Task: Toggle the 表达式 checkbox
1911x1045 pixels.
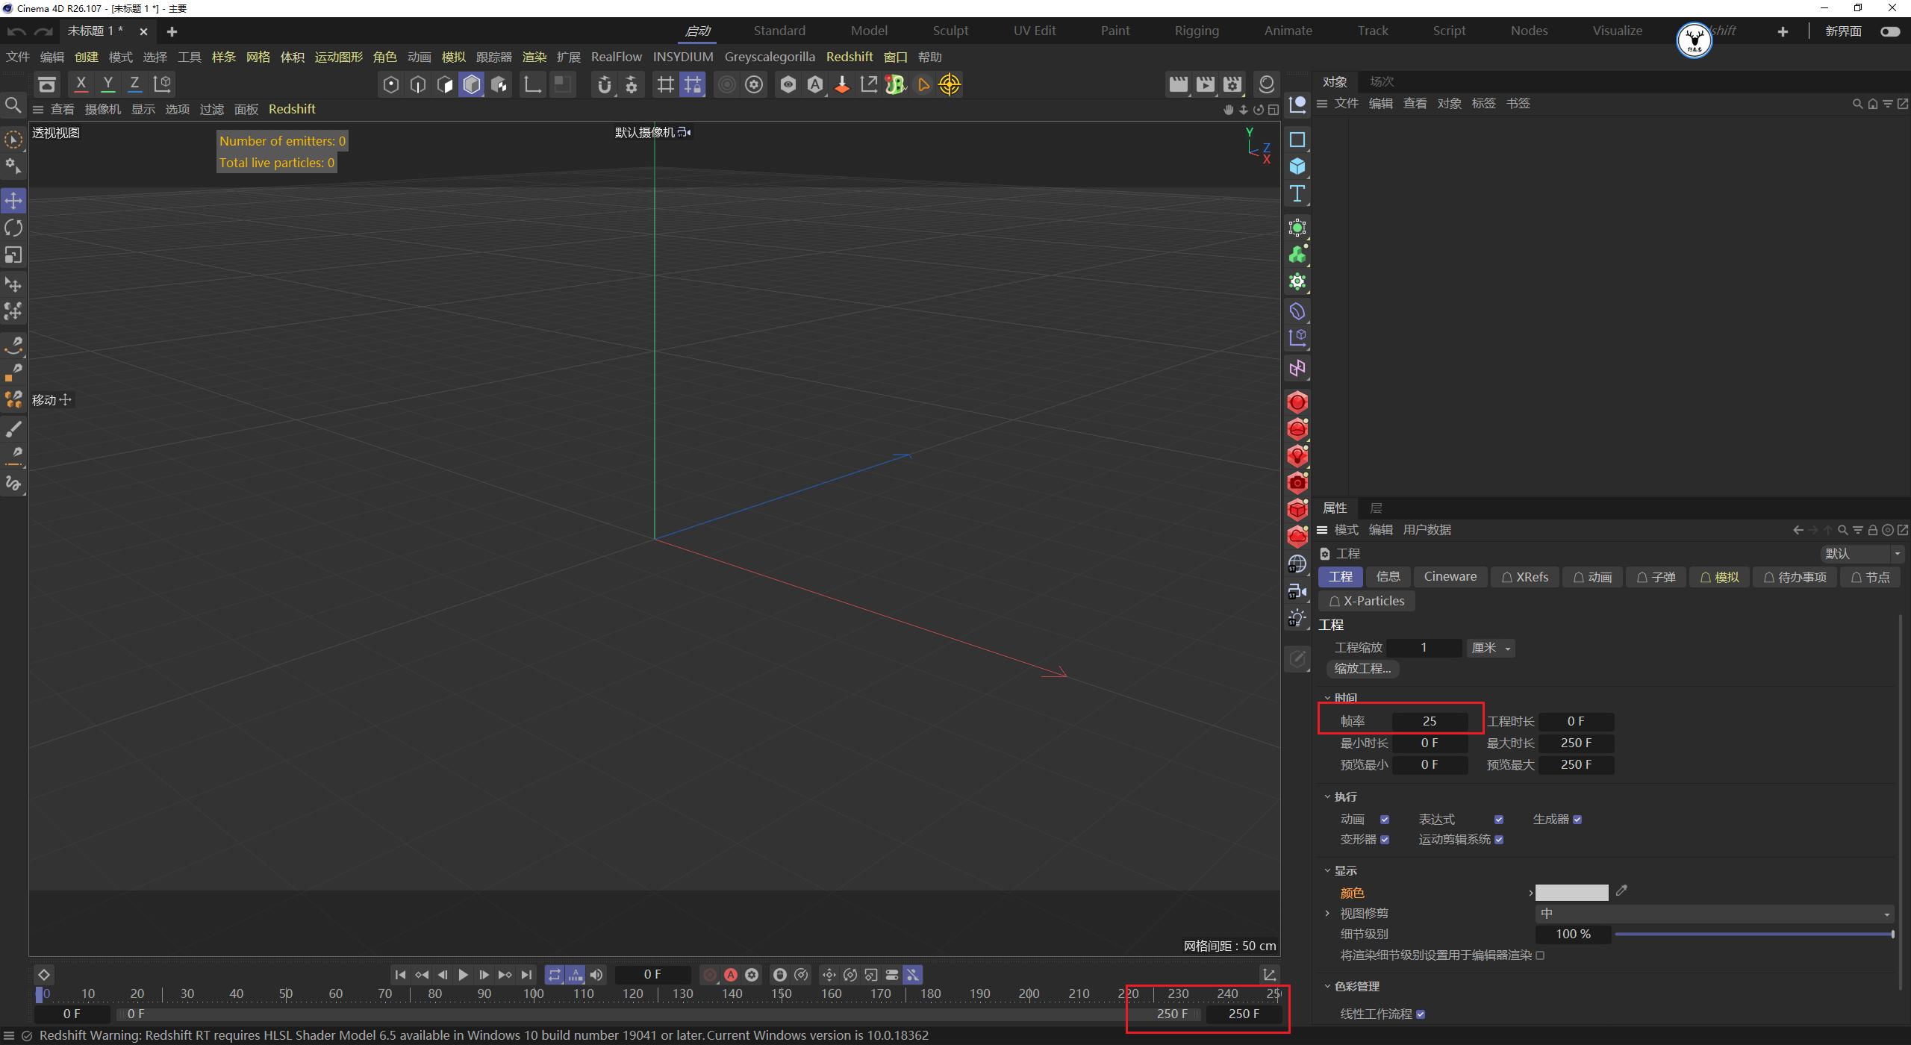Action: (1499, 819)
